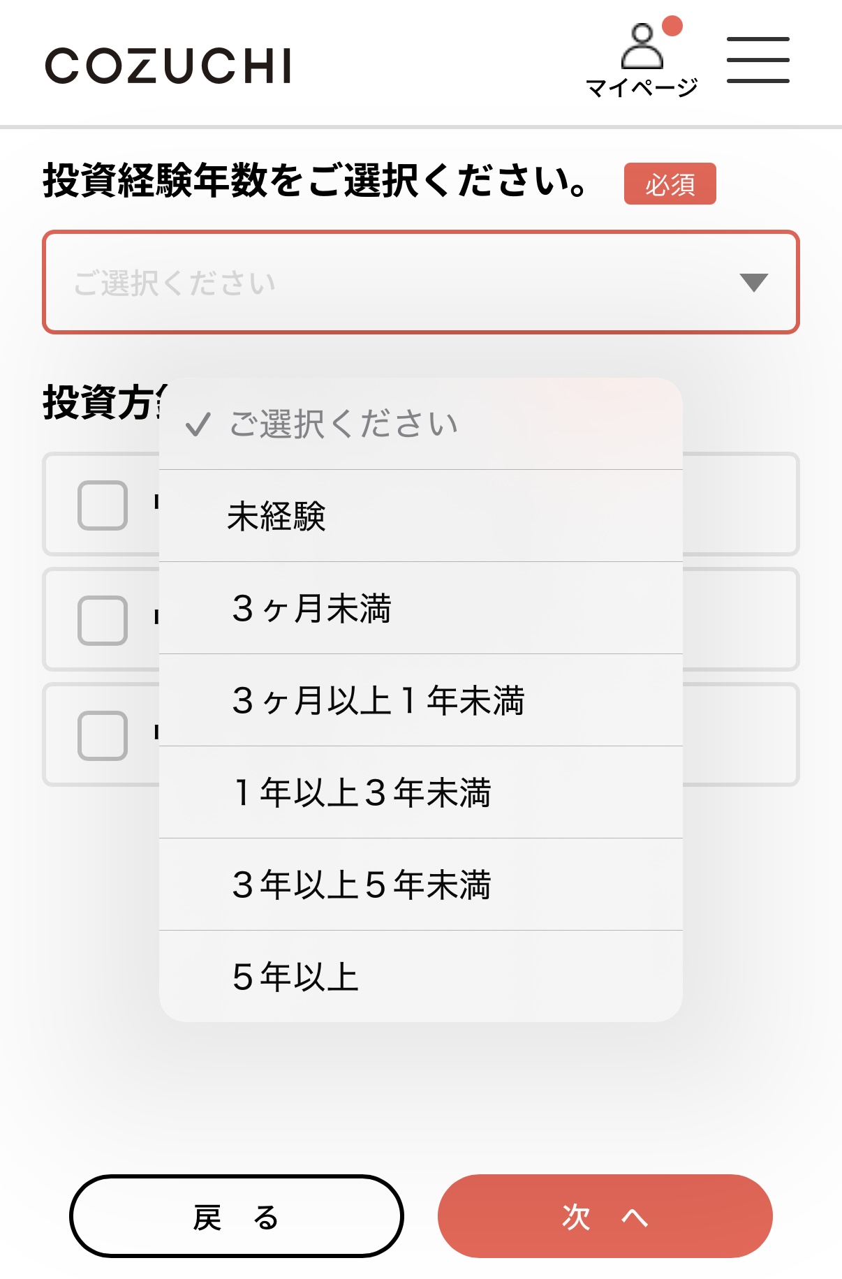Click the red 必須 required badge
The height and width of the screenshot is (1279, 842).
(x=670, y=184)
